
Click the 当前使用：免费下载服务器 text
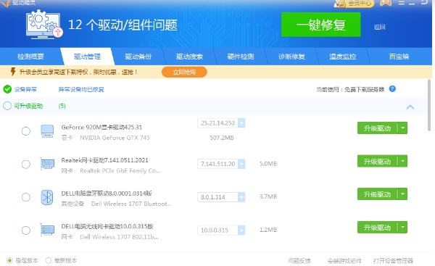(x=350, y=89)
